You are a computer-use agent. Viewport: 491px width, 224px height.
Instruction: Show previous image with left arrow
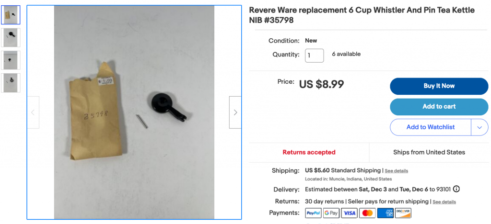[x=33, y=112]
